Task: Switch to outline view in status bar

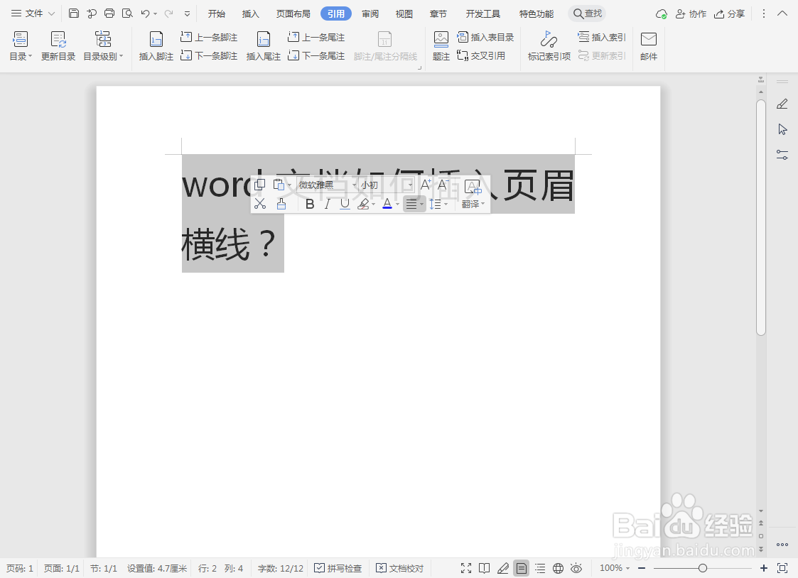Action: (x=540, y=568)
